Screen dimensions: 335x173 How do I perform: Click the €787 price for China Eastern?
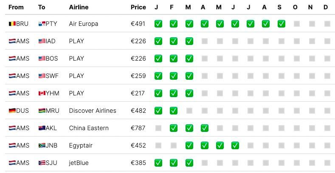coord(138,128)
